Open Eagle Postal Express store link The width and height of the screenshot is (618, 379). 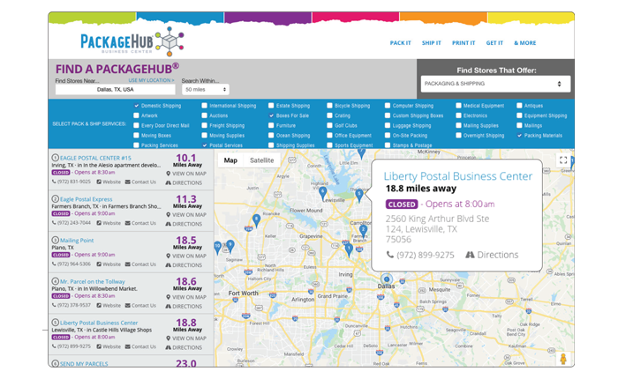87,199
